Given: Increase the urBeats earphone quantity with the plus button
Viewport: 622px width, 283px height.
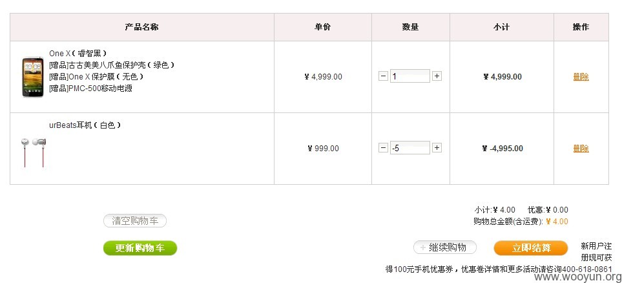Looking at the screenshot, I should click(437, 148).
